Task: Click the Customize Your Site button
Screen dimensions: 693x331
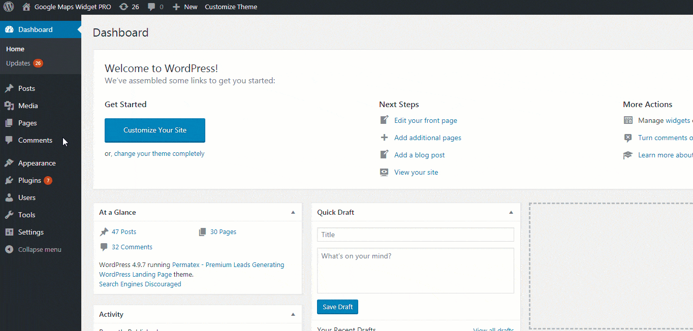Action: pyautogui.click(x=155, y=130)
